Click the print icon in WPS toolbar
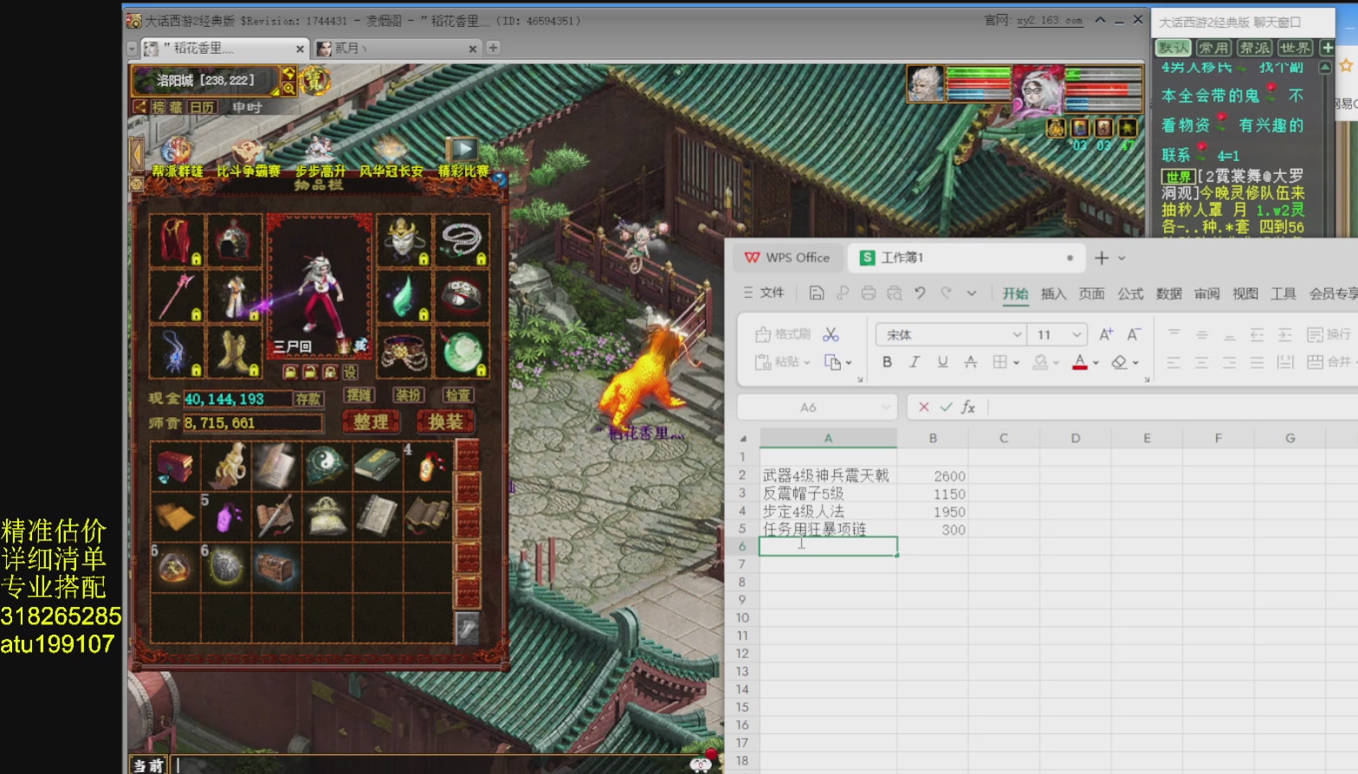This screenshot has width=1358, height=774. 868,293
